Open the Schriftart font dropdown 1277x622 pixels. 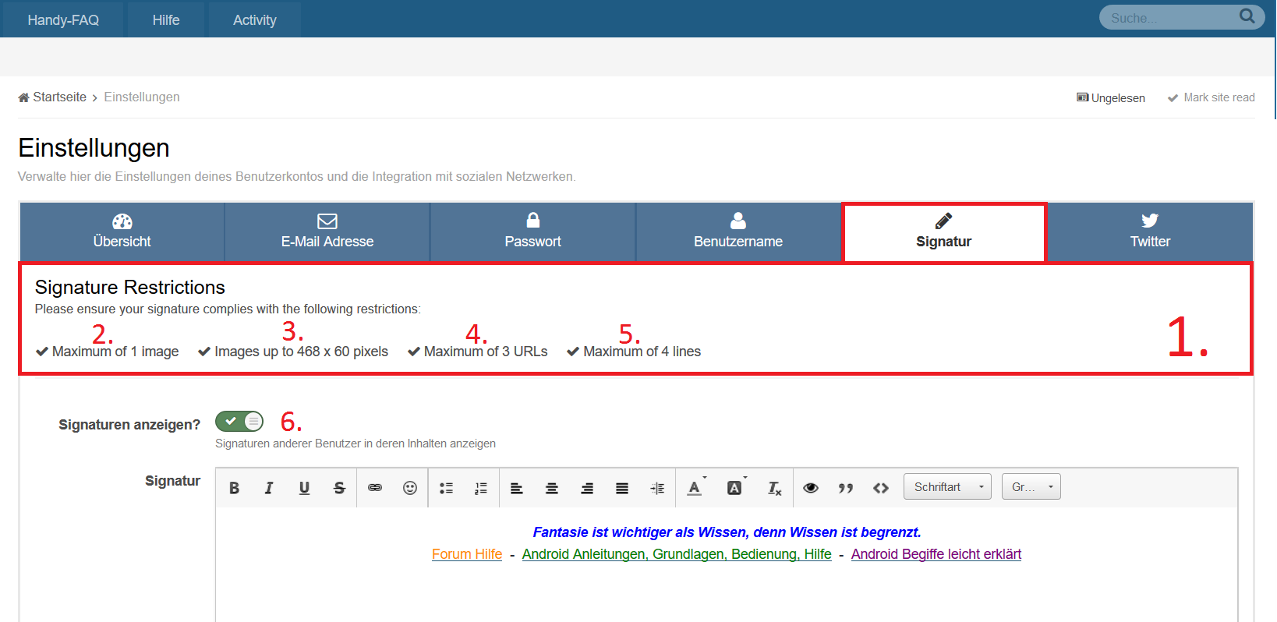pyautogui.click(x=947, y=487)
